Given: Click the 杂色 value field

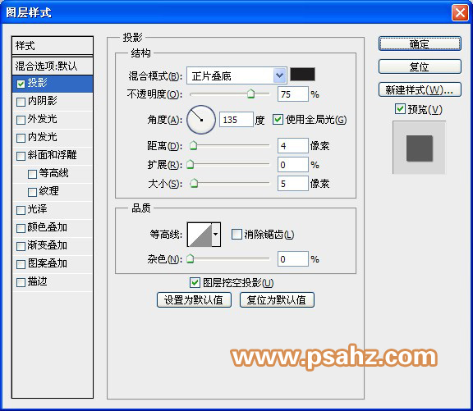Looking at the screenshot, I should [x=293, y=259].
